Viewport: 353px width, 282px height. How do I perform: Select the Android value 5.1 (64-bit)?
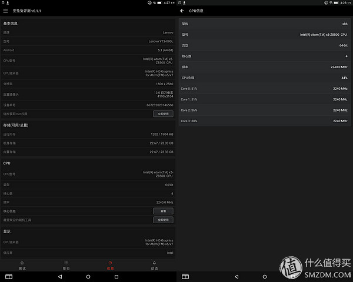click(x=165, y=50)
